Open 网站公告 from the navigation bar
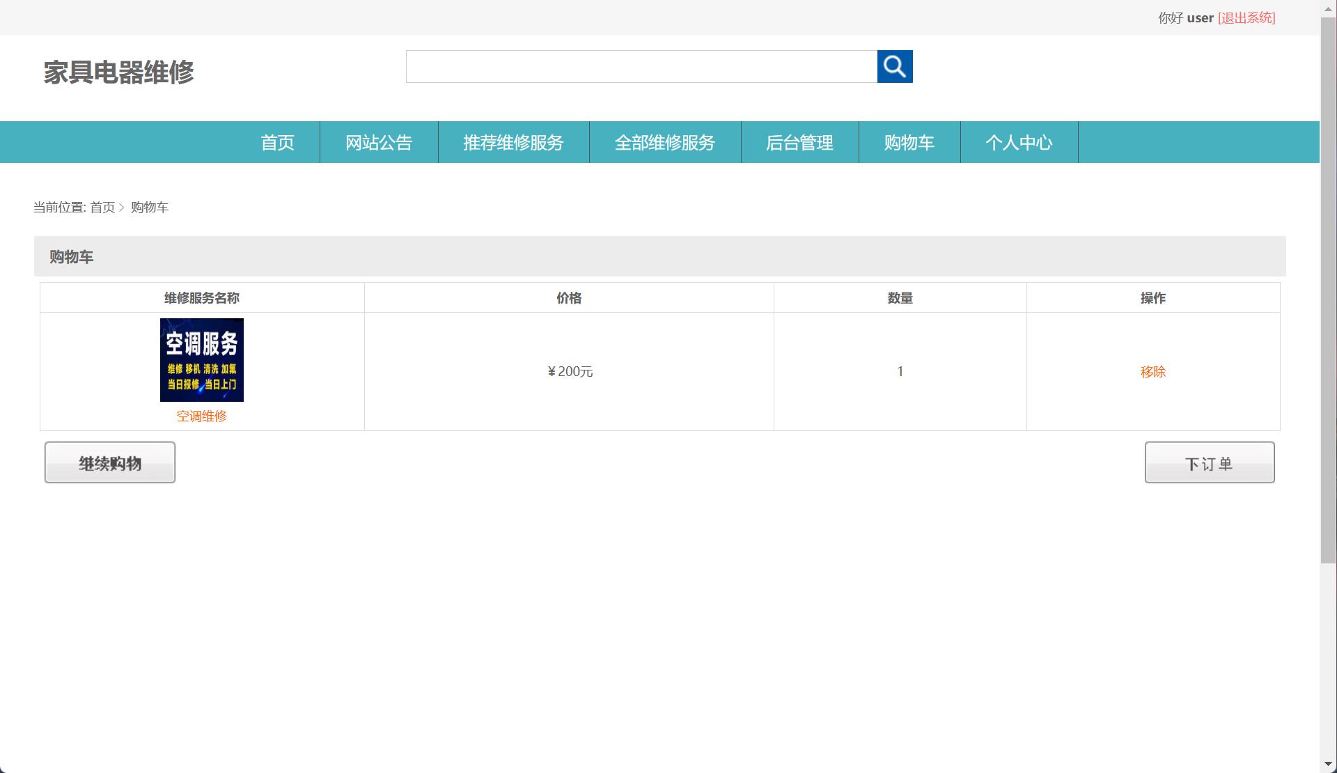Image resolution: width=1337 pixels, height=773 pixels. pos(378,142)
